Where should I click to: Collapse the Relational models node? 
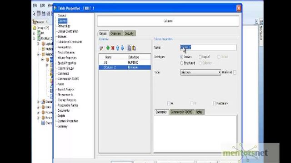tap(38, 54)
